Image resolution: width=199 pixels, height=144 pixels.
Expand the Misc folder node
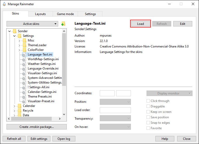(19, 41)
